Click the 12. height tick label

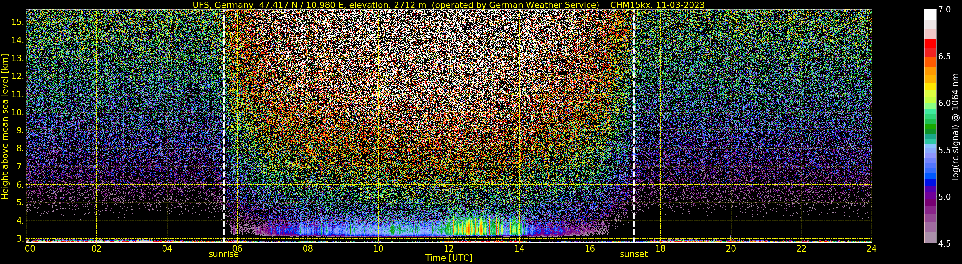[18, 76]
